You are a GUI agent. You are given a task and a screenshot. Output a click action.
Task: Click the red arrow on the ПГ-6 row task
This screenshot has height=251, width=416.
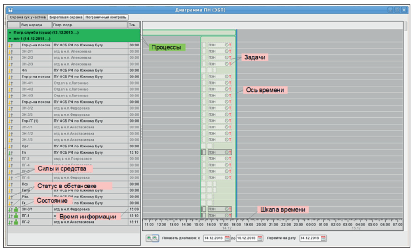[230, 178]
